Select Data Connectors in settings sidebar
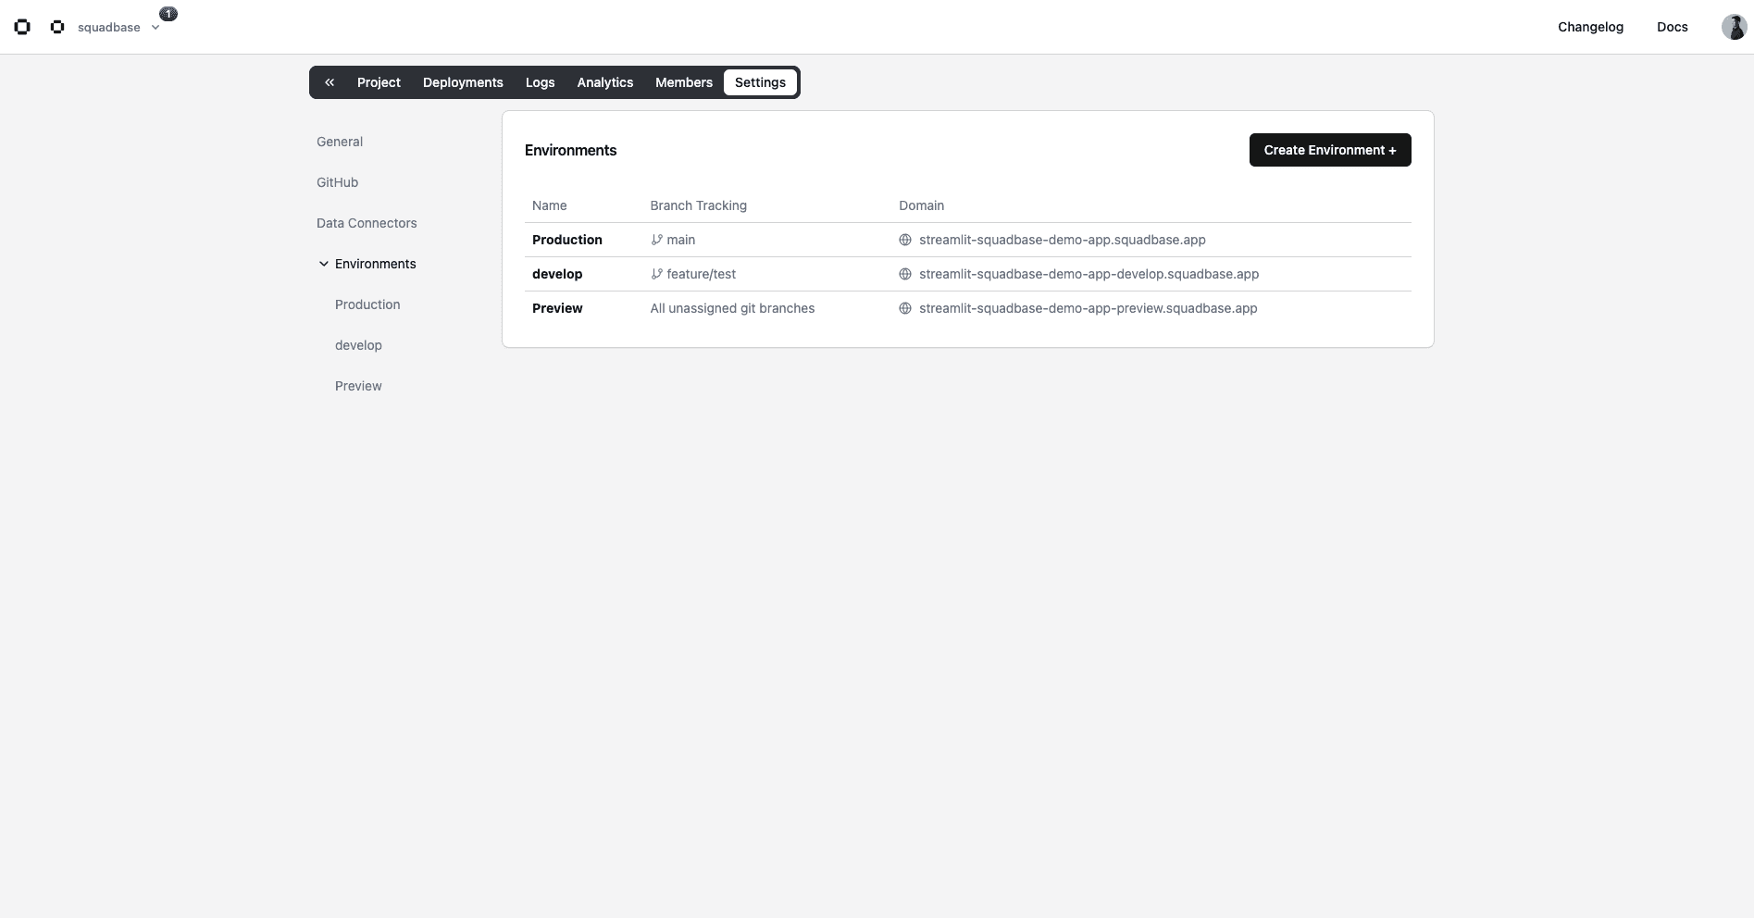The height and width of the screenshot is (918, 1754). 367,223
